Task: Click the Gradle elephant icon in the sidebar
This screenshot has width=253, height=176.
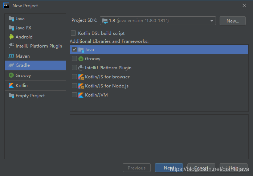Action: click(11, 65)
